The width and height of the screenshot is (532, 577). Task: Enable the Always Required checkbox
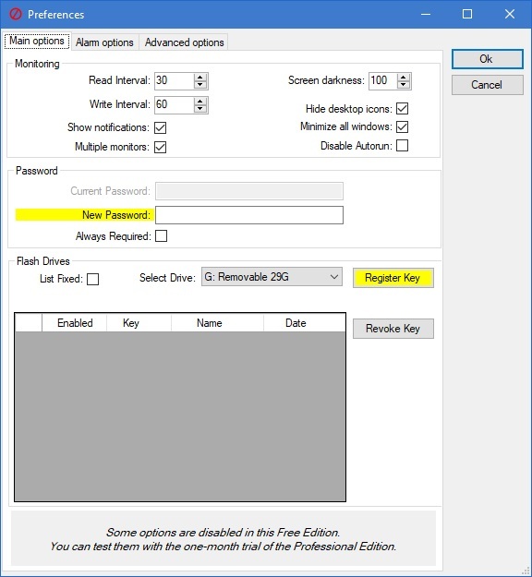click(161, 236)
